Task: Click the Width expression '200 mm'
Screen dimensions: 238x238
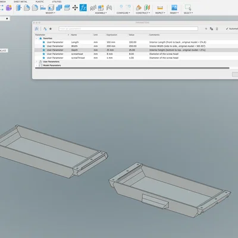Action: [111, 46]
